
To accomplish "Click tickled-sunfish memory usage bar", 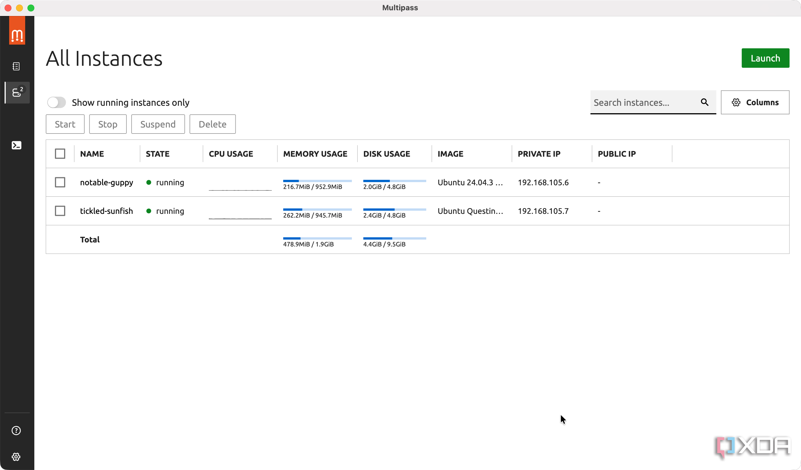I will [318, 210].
